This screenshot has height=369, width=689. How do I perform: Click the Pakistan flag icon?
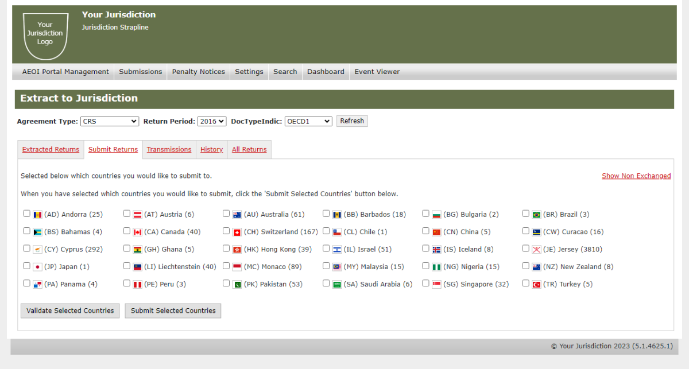[x=237, y=285]
